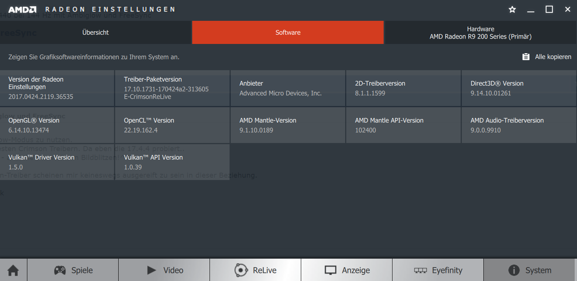Click the ReLive circular icon
The width and height of the screenshot is (577, 281).
pos(241,270)
